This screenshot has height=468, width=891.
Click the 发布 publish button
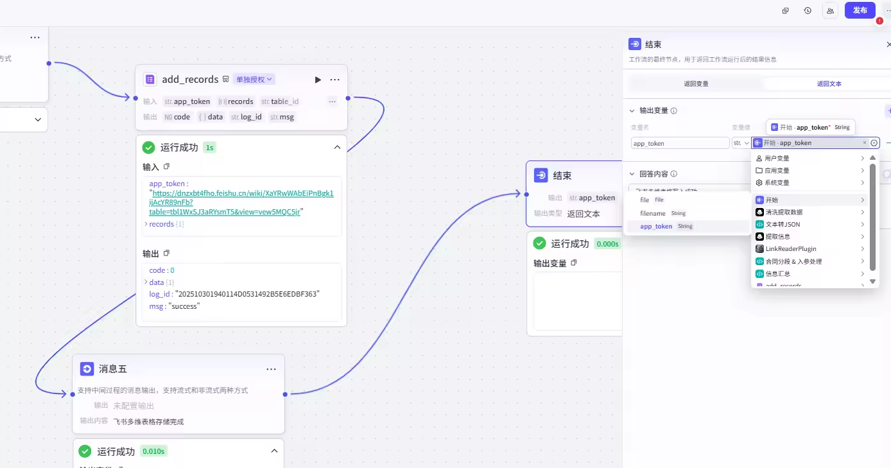[x=860, y=10]
